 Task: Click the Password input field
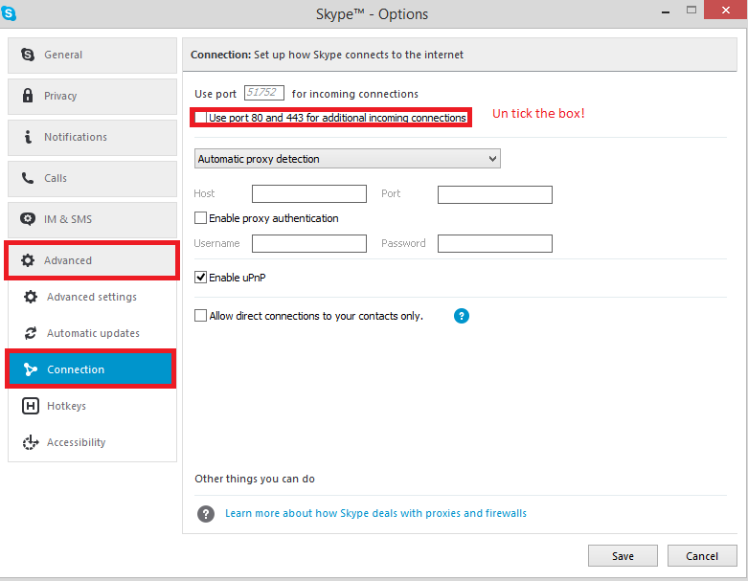(x=495, y=243)
